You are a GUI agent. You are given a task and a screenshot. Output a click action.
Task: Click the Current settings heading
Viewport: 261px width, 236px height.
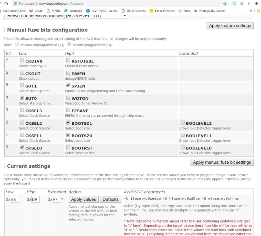pos(28,166)
